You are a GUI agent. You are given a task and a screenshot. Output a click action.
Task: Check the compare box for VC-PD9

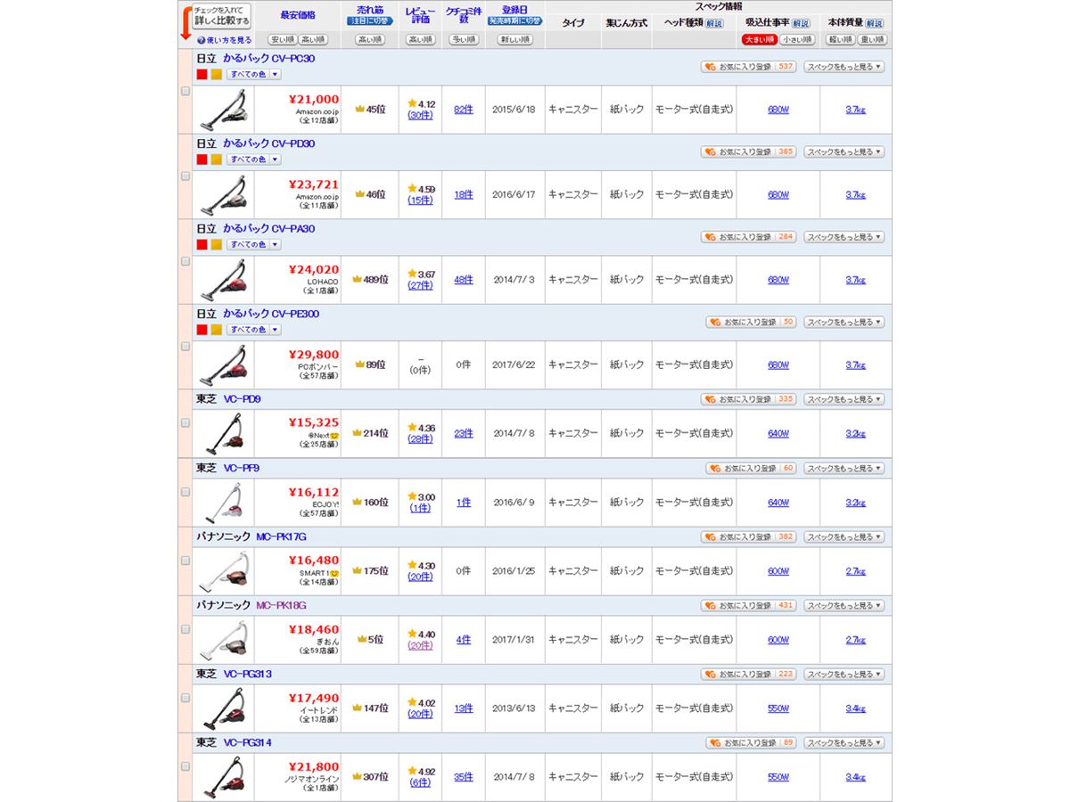tap(185, 423)
